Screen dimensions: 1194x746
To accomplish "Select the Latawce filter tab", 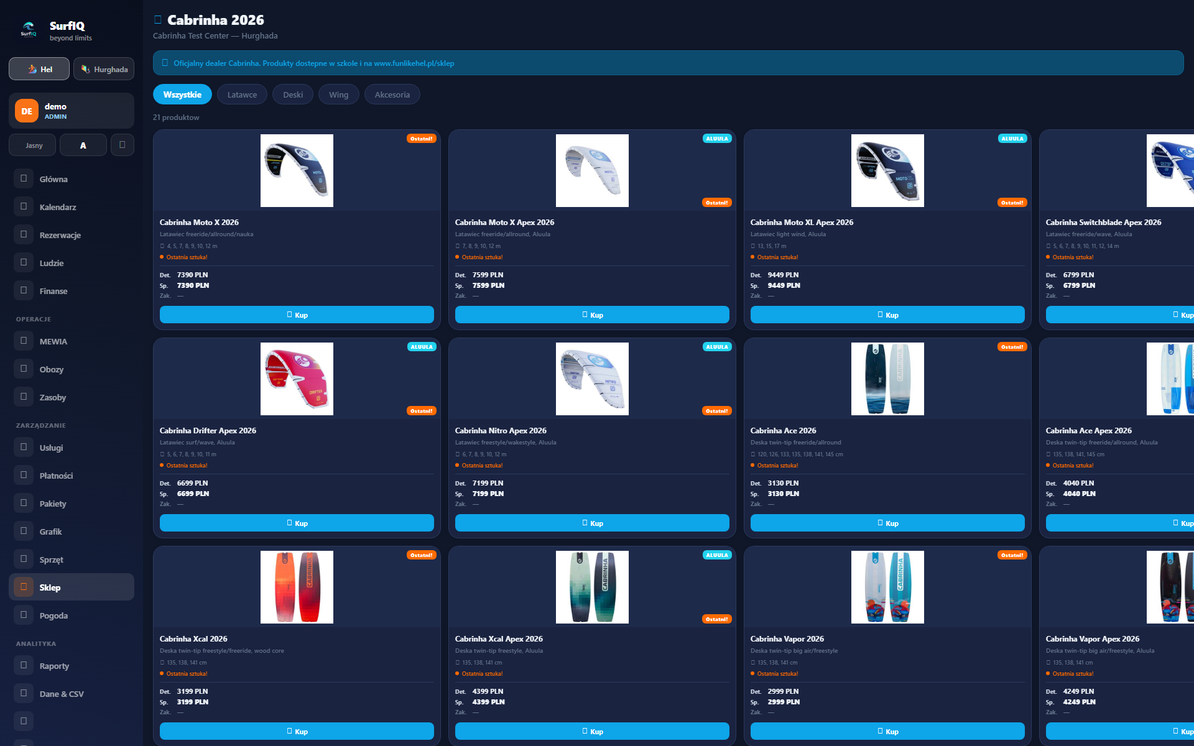I will tap(242, 94).
